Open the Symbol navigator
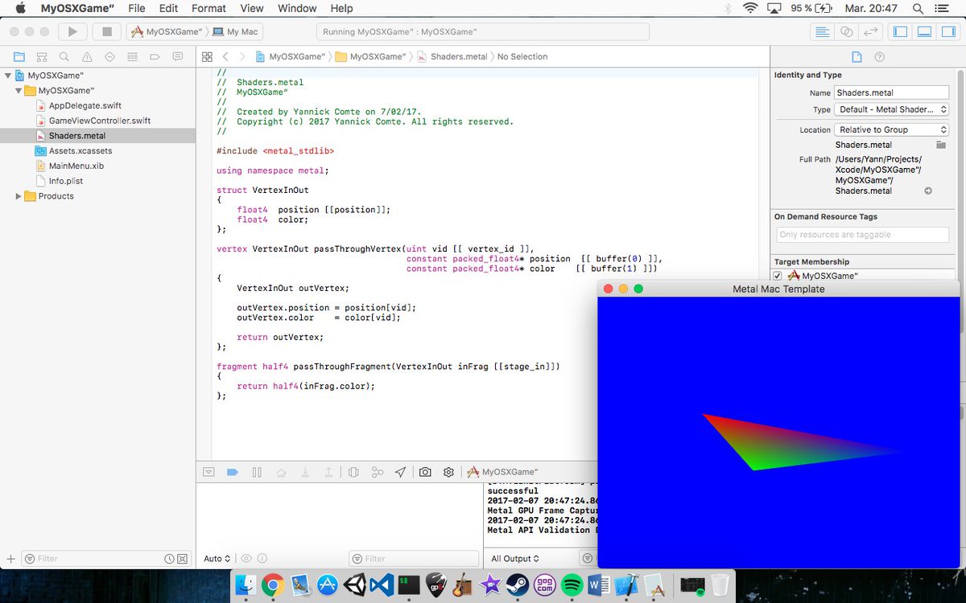 42,57
